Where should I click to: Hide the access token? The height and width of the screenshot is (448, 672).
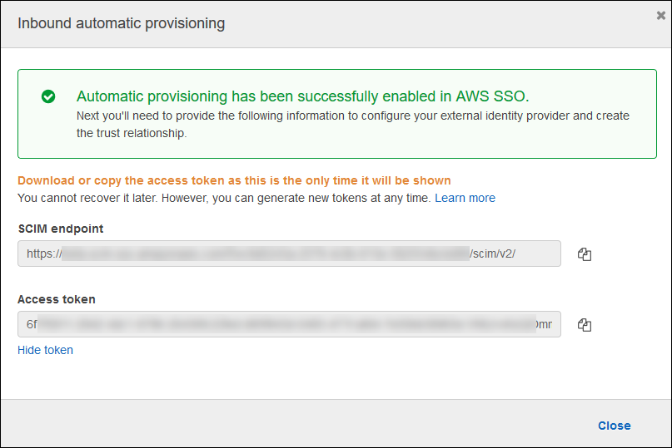[45, 350]
